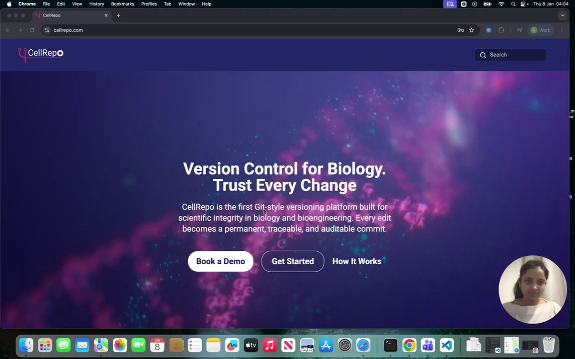Open the Profiles menu
This screenshot has width=575, height=359.
coord(149,4)
